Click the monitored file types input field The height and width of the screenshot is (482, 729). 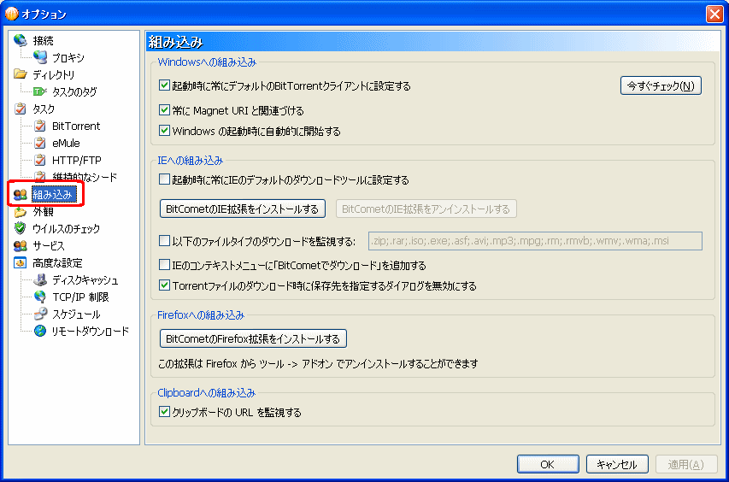coord(535,241)
